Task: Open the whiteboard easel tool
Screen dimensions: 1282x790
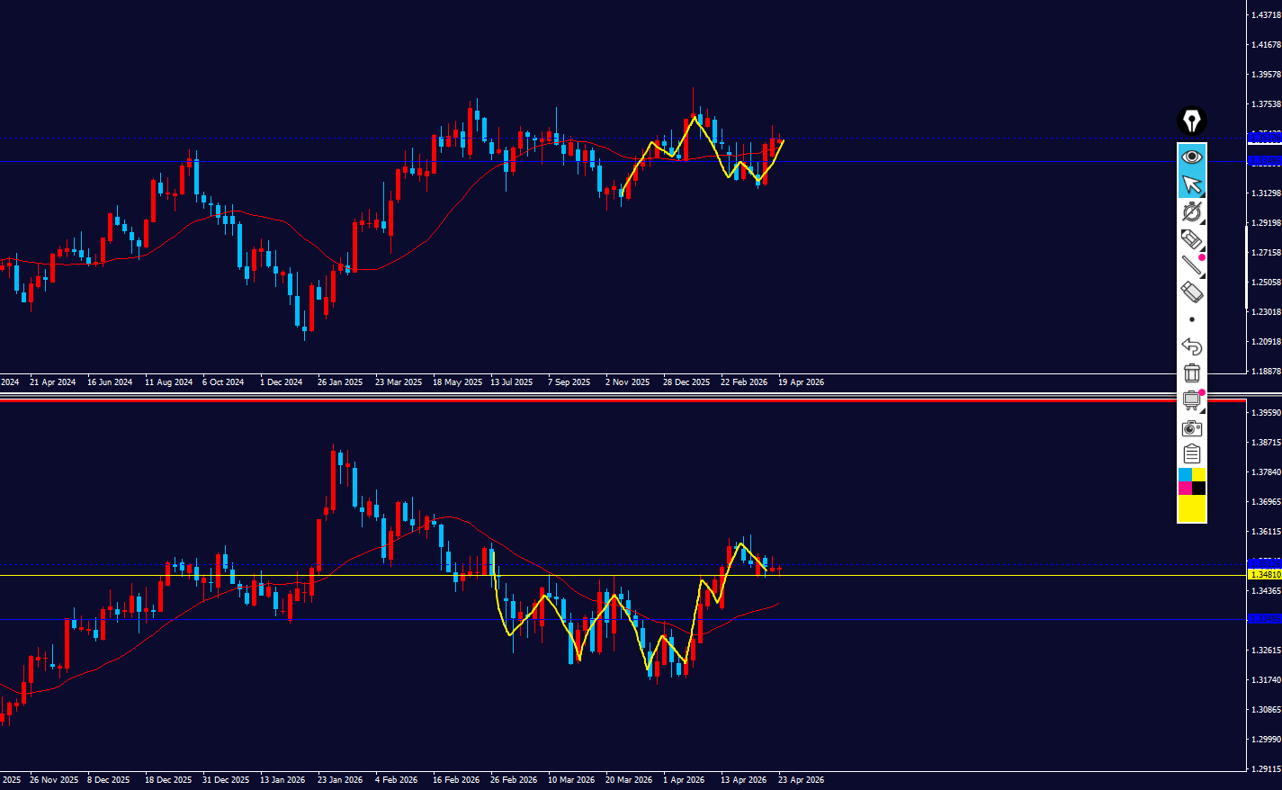Action: (x=1191, y=400)
